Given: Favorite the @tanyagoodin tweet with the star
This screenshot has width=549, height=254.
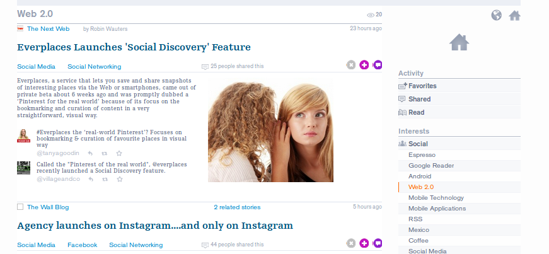Looking at the screenshot, I should click(x=119, y=153).
